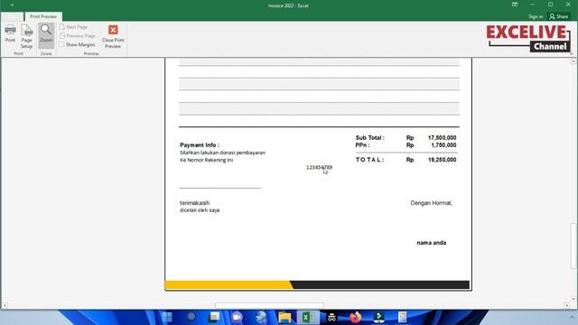
Task: Click the Print button in the ribbon
Action: [x=10, y=33]
